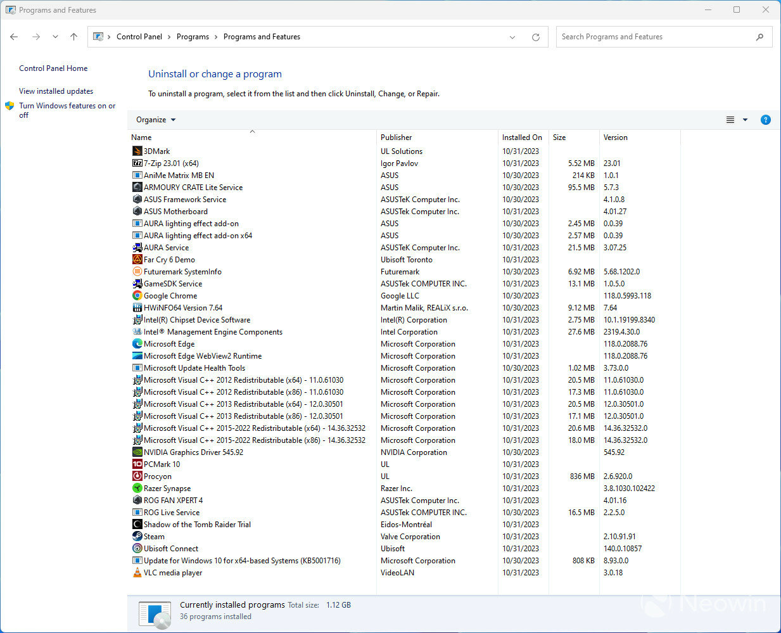Click the Microsoft Edge icon in list
781x633 pixels.
(137, 343)
